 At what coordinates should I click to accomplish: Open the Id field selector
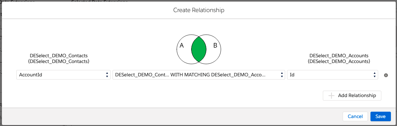[x=332, y=75]
